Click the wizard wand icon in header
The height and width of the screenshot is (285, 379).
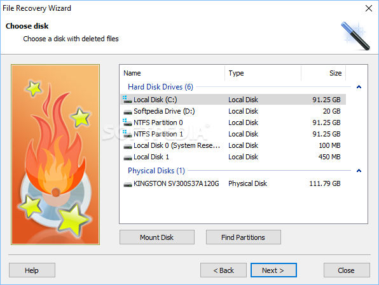(355, 36)
